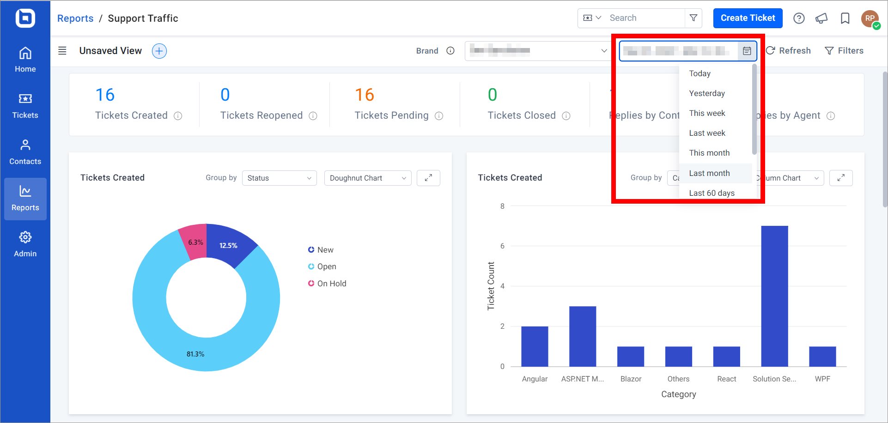Open the search module type dropdown
Viewport: 888px width, 423px height.
coord(592,18)
